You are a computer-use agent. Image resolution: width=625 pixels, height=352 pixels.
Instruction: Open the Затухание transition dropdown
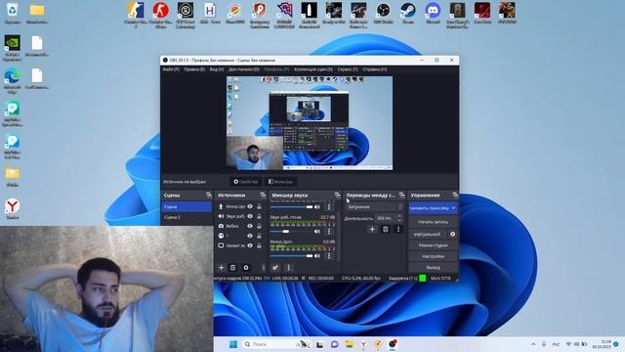coord(374,206)
